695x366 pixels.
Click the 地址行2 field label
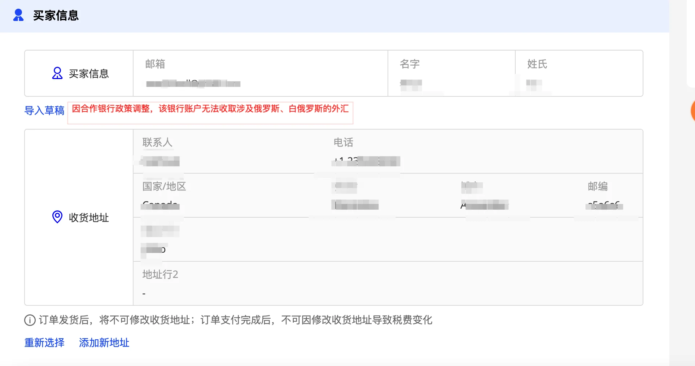[160, 274]
